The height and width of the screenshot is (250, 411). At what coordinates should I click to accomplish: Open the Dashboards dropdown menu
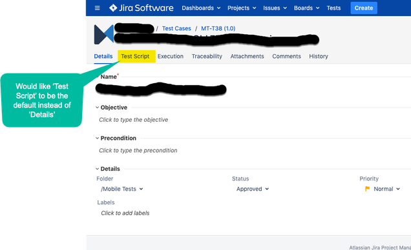click(201, 8)
